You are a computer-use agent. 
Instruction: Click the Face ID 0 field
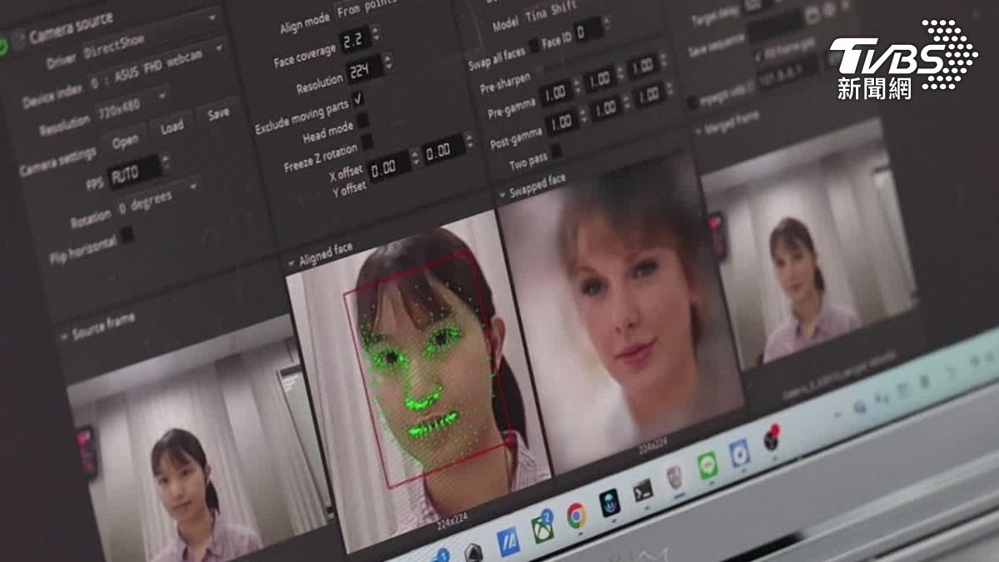coord(588,31)
